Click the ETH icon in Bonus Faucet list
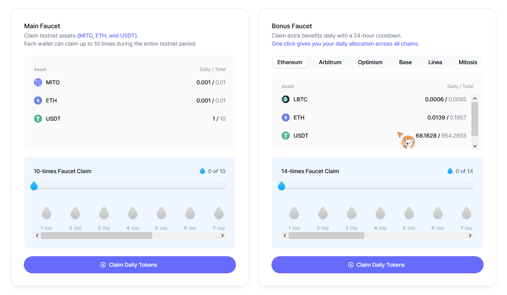507x295 pixels. click(286, 117)
